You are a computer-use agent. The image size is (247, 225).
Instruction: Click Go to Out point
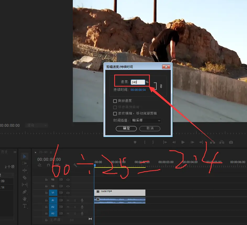point(201,142)
